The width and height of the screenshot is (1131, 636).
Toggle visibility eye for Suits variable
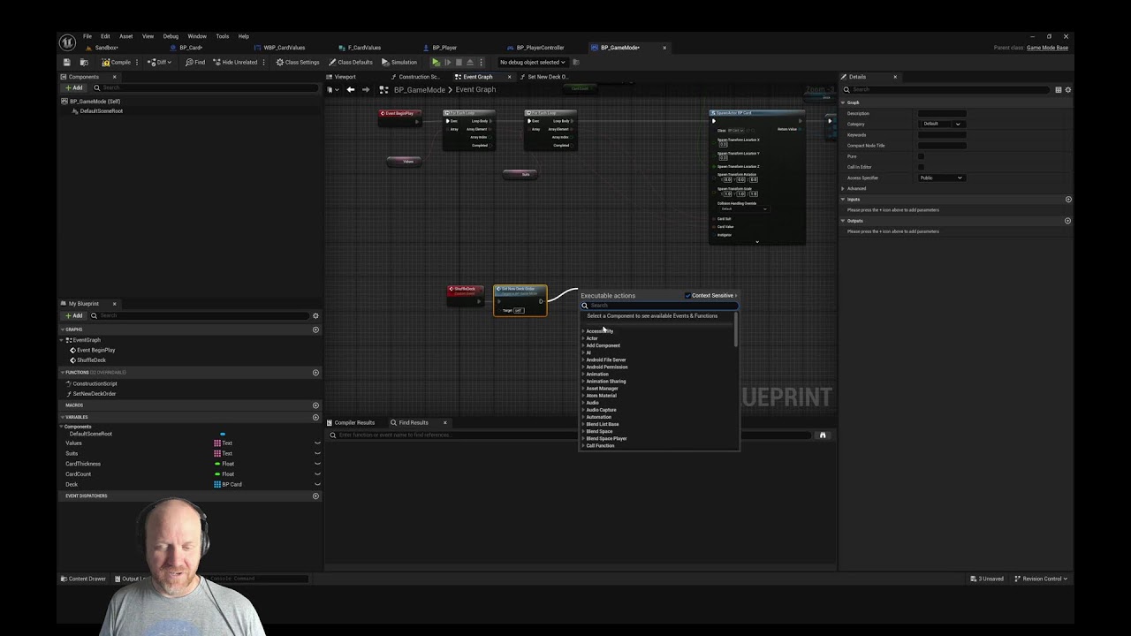click(317, 453)
